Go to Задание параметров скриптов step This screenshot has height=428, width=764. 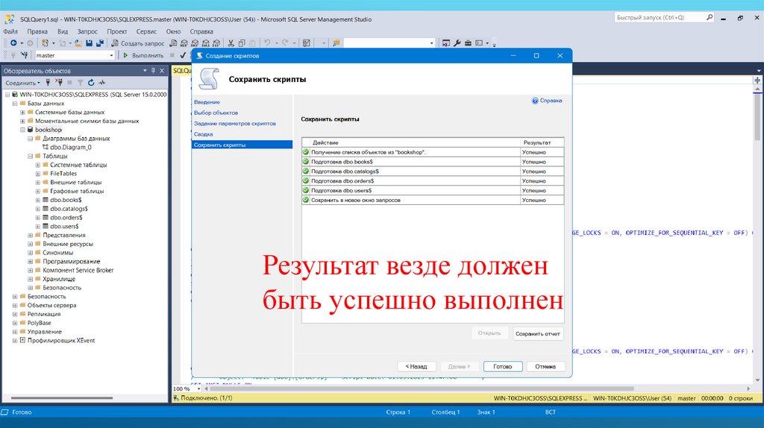235,124
